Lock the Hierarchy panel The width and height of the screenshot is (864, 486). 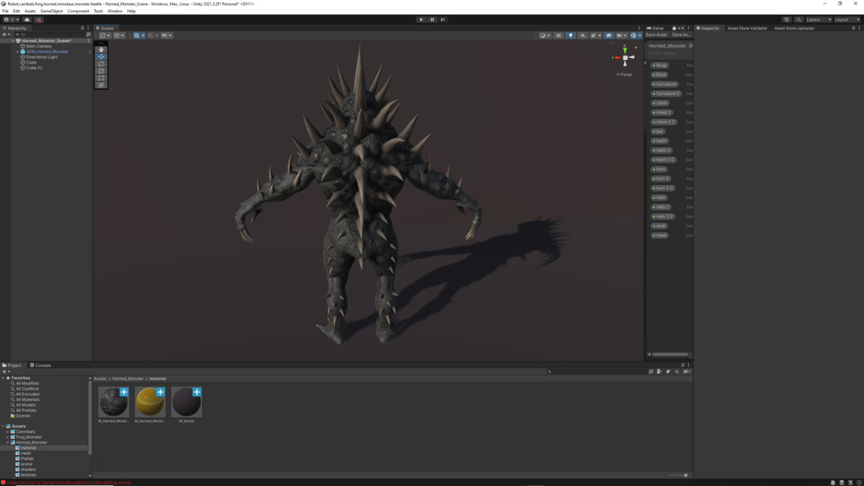pyautogui.click(x=82, y=28)
